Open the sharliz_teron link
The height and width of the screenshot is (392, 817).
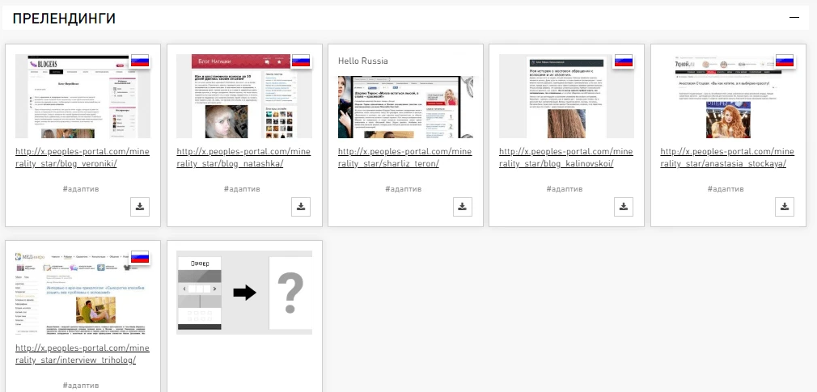(404, 158)
